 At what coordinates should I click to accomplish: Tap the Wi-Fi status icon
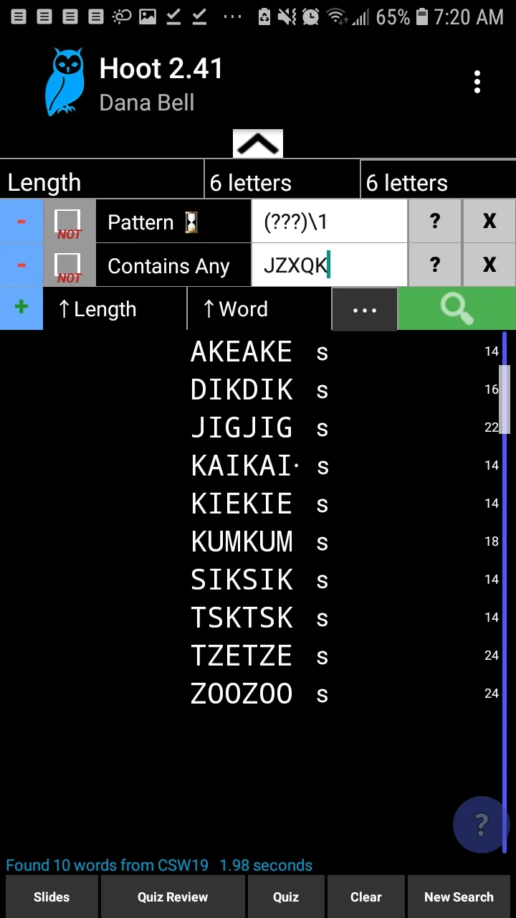[335, 16]
